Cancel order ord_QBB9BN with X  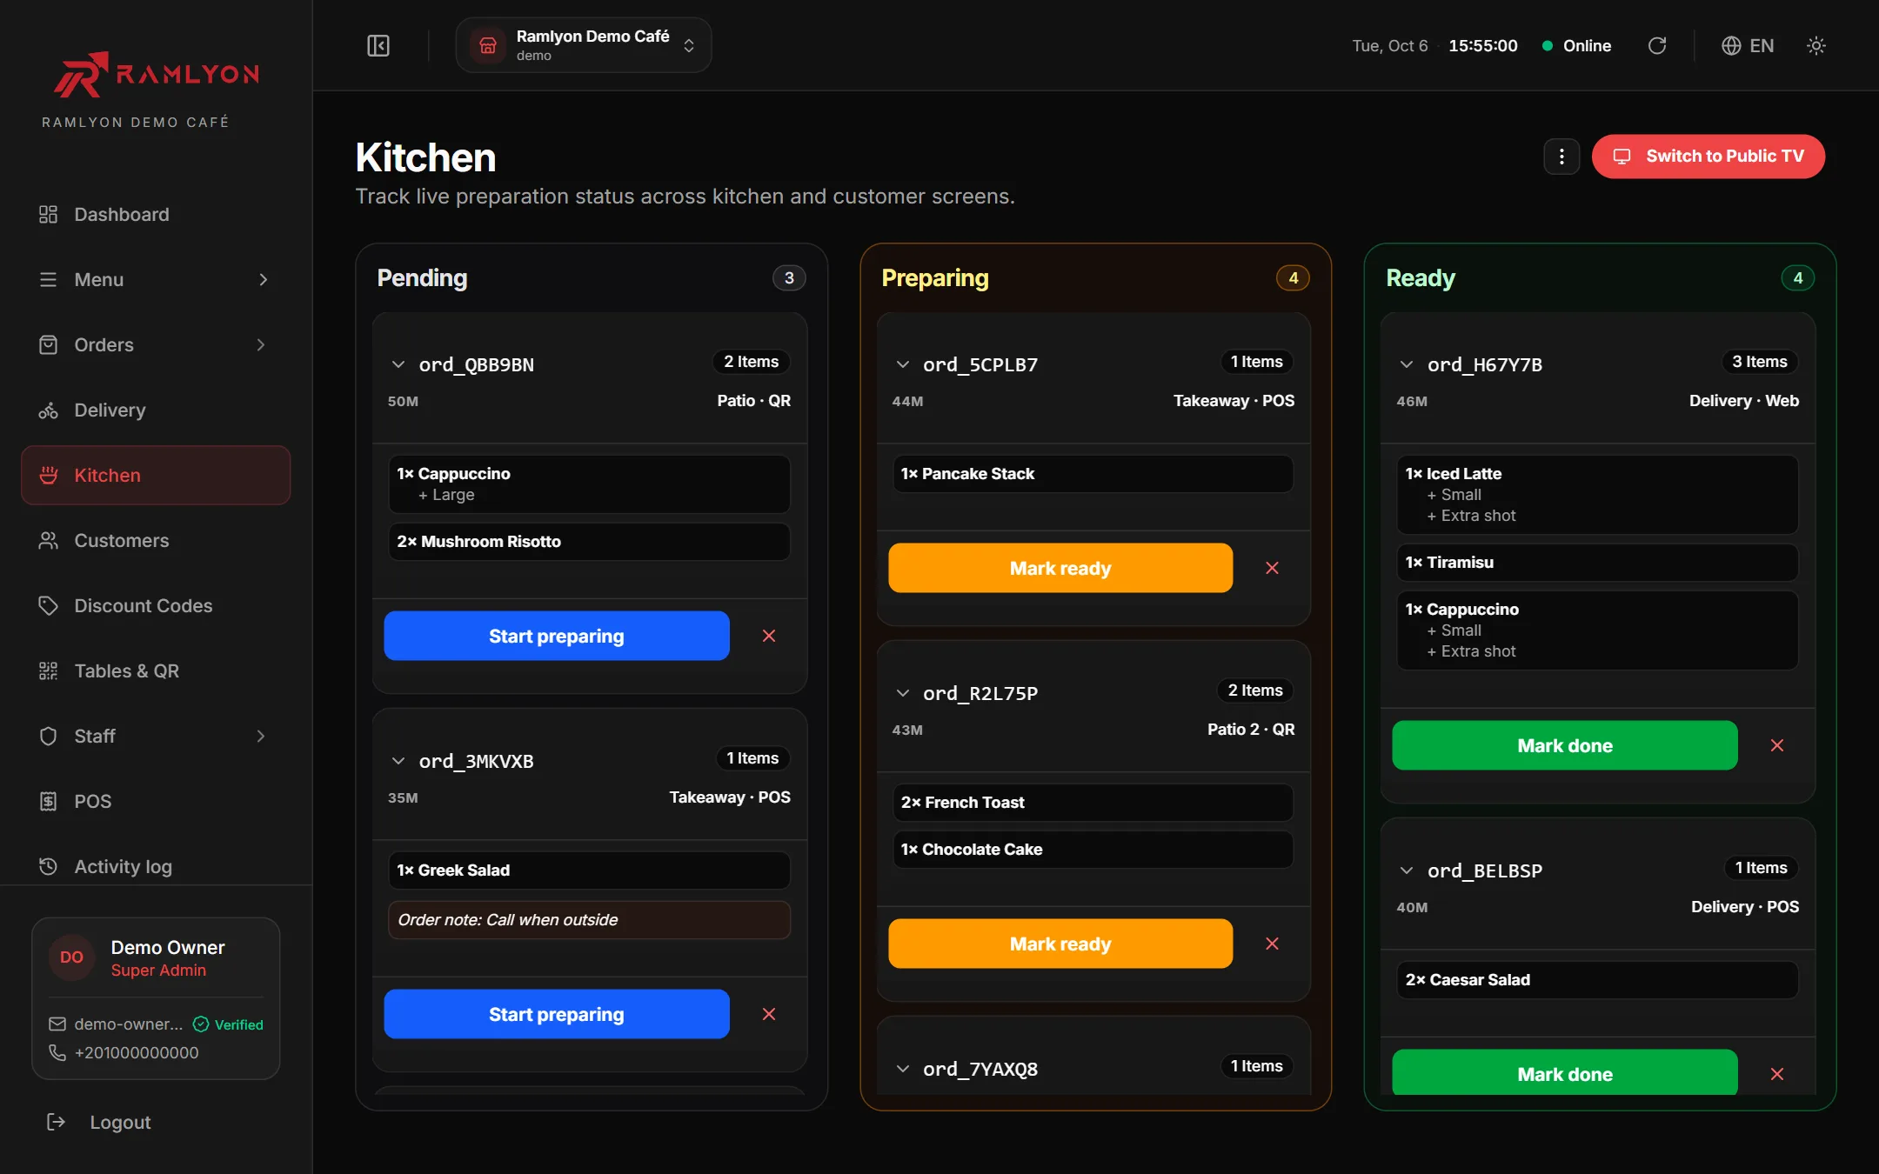pyautogui.click(x=769, y=636)
